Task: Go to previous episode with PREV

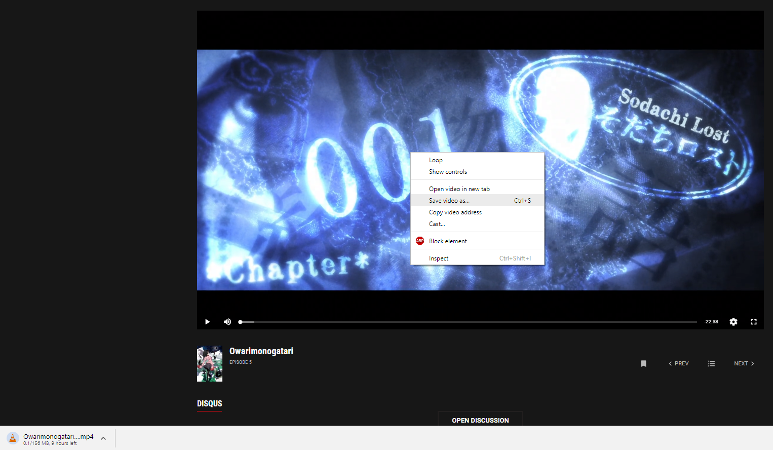Action: point(679,363)
